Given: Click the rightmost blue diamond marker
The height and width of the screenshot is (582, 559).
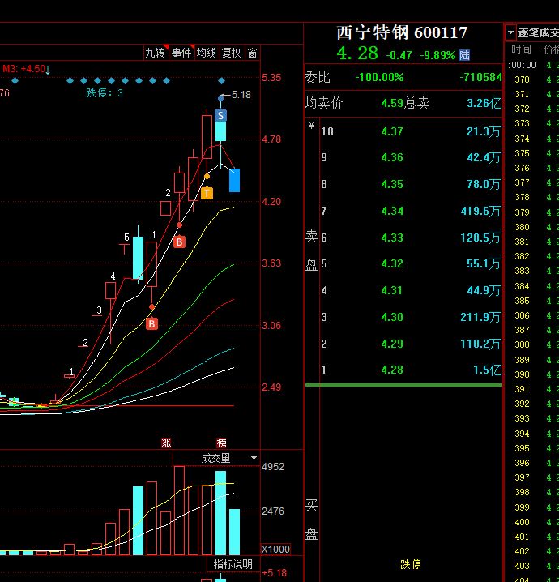Looking at the screenshot, I should 221,80.
